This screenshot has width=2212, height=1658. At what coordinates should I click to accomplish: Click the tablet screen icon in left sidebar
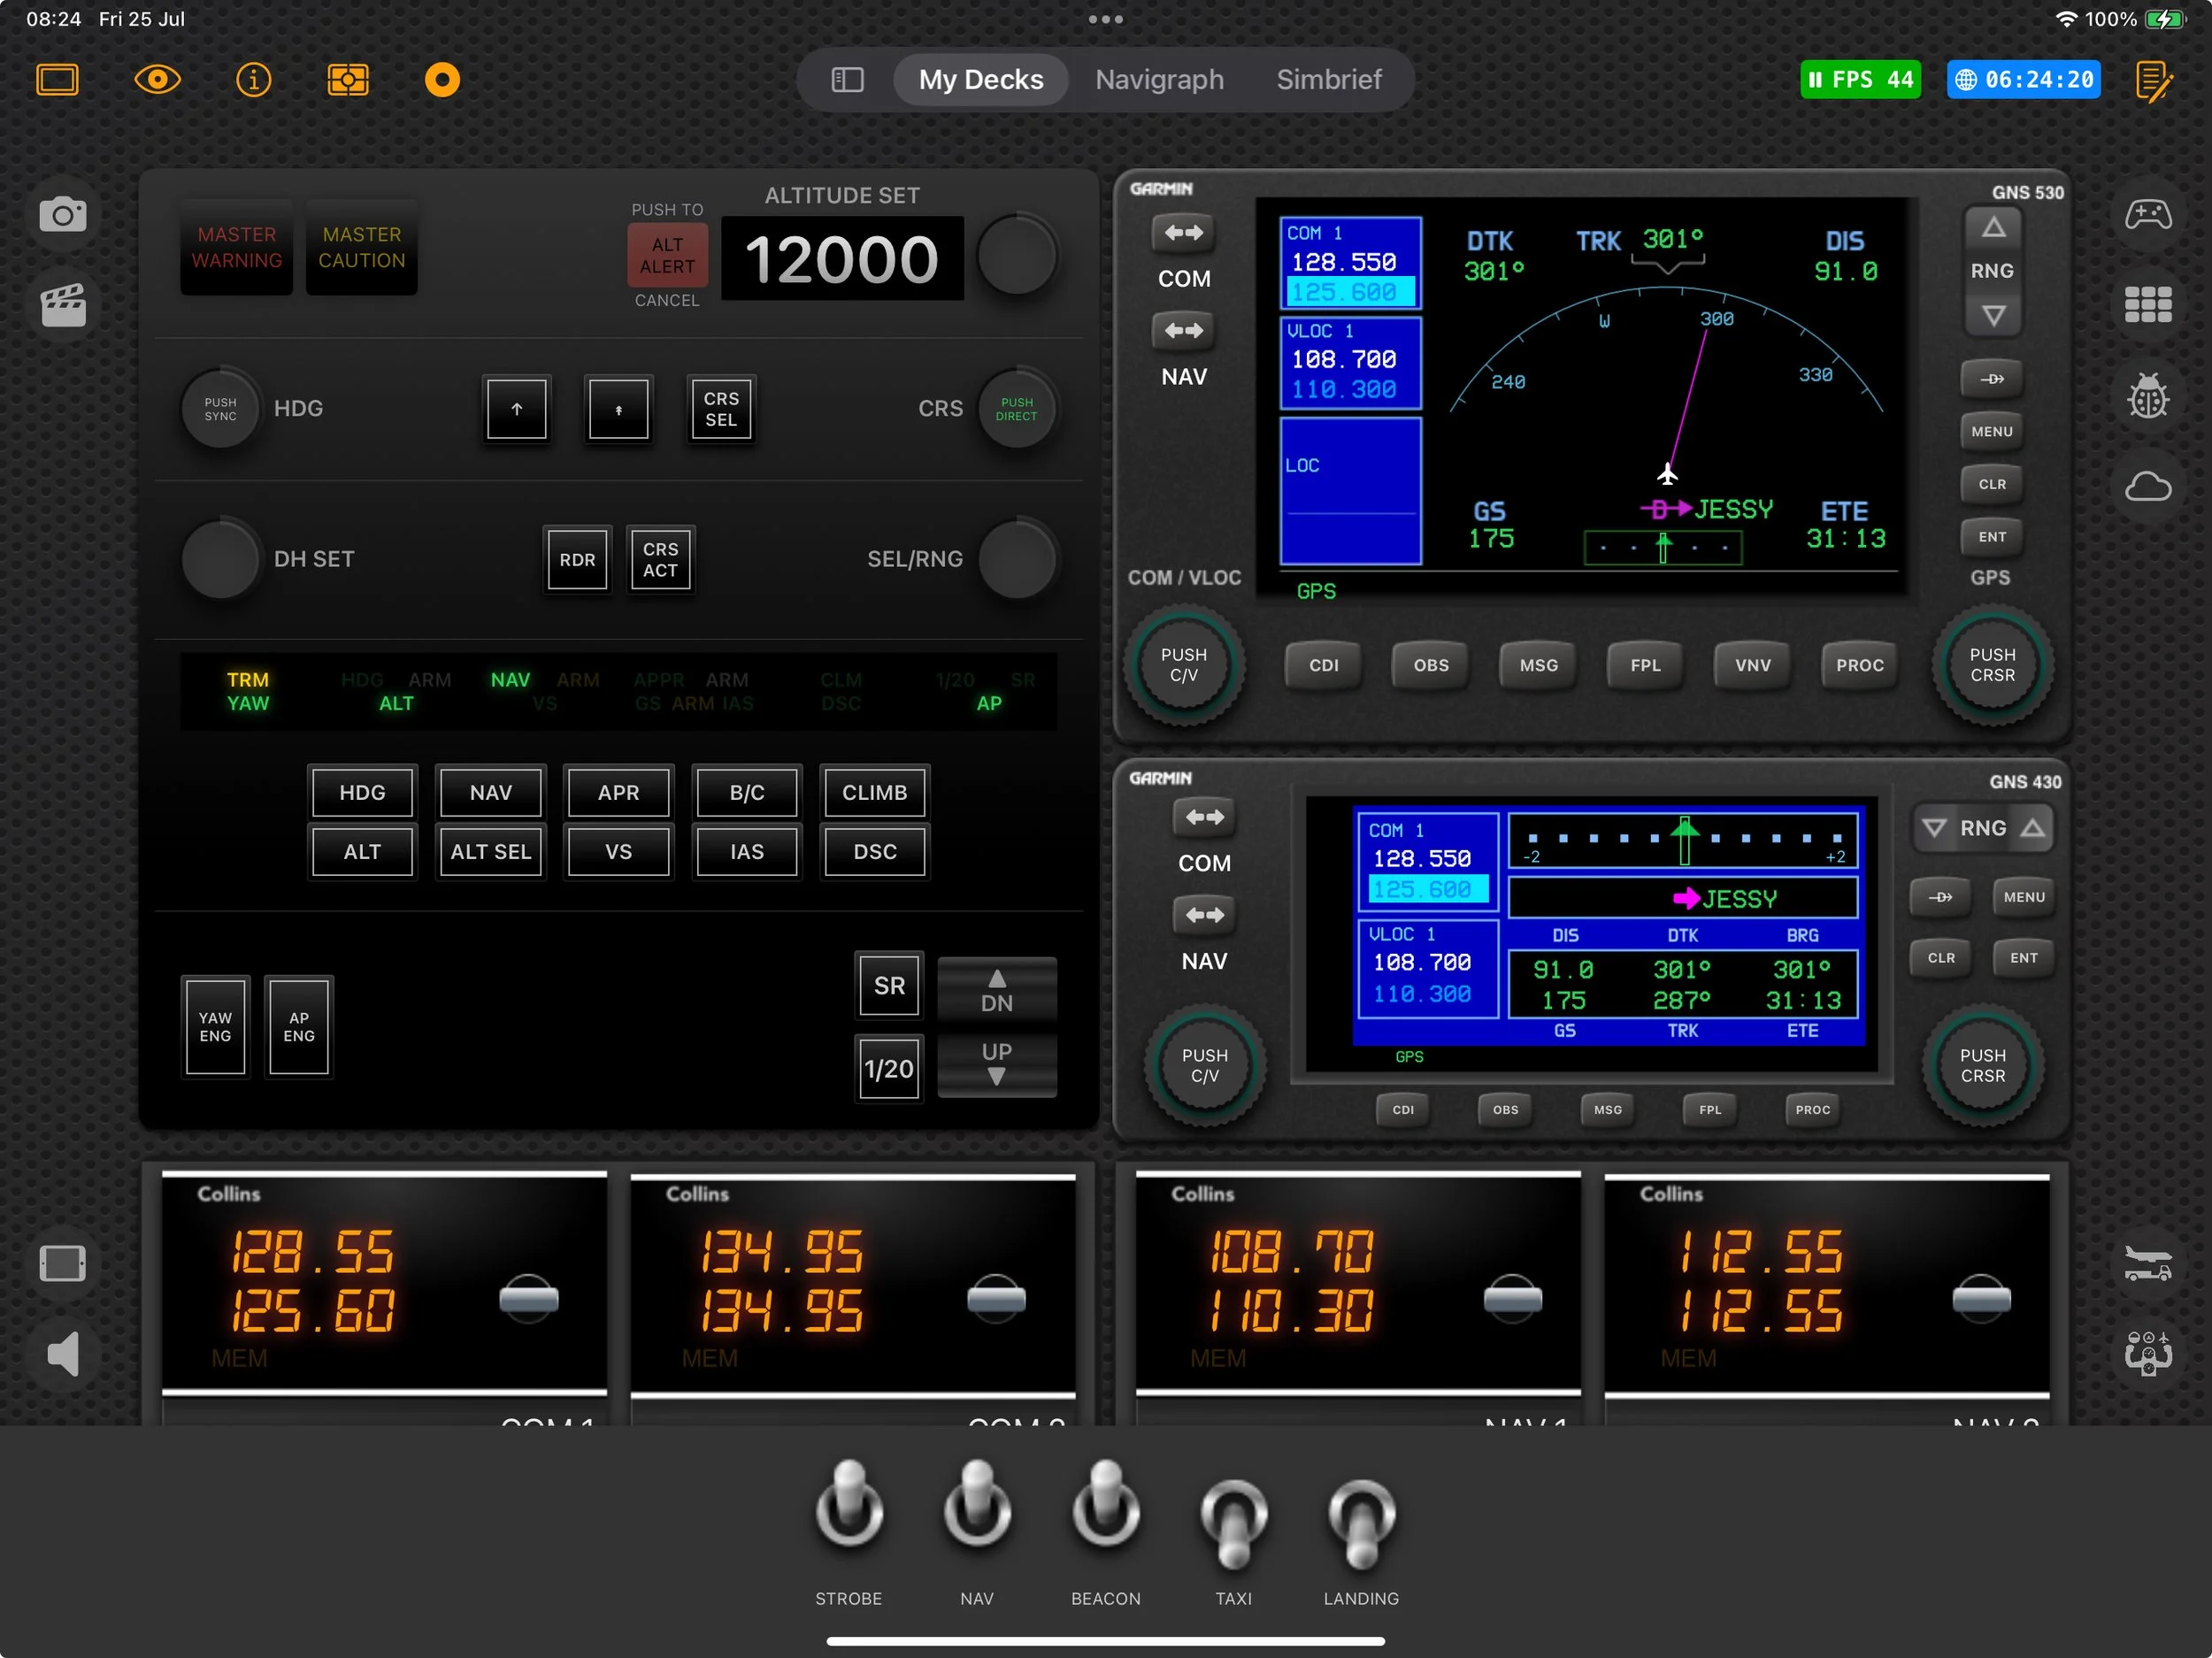(63, 1263)
